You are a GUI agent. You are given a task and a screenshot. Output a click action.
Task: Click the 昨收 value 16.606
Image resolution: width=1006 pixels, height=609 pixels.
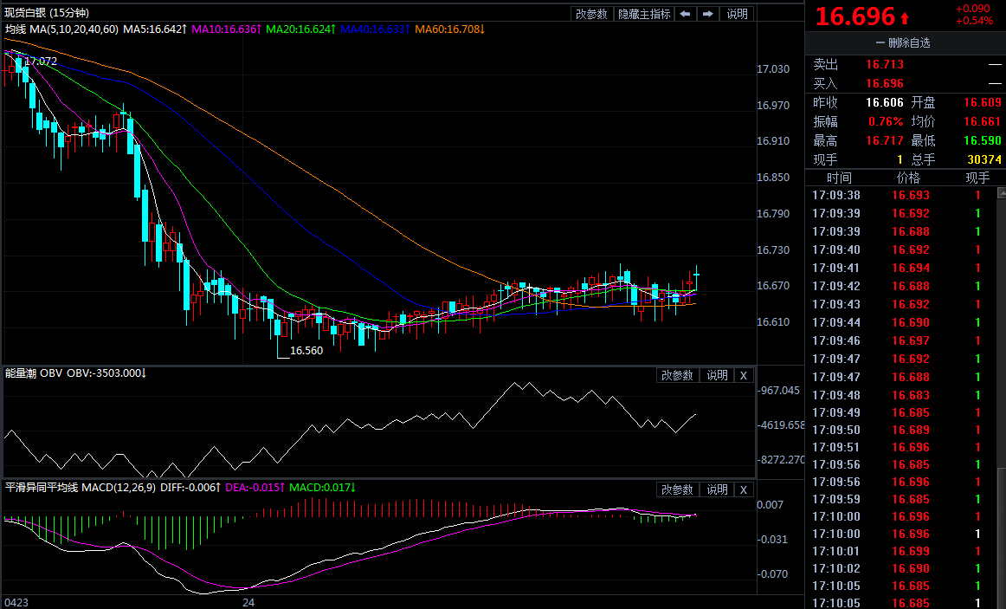point(885,103)
